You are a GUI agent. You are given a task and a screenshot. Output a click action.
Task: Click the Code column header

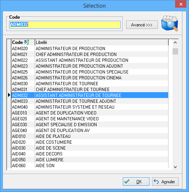tap(23, 42)
